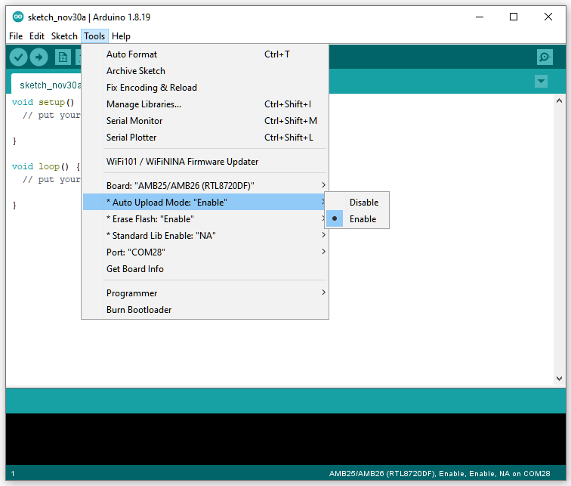Click 'void setup()' code line
Screen dimensions: 571x486
pyautogui.click(x=43, y=102)
